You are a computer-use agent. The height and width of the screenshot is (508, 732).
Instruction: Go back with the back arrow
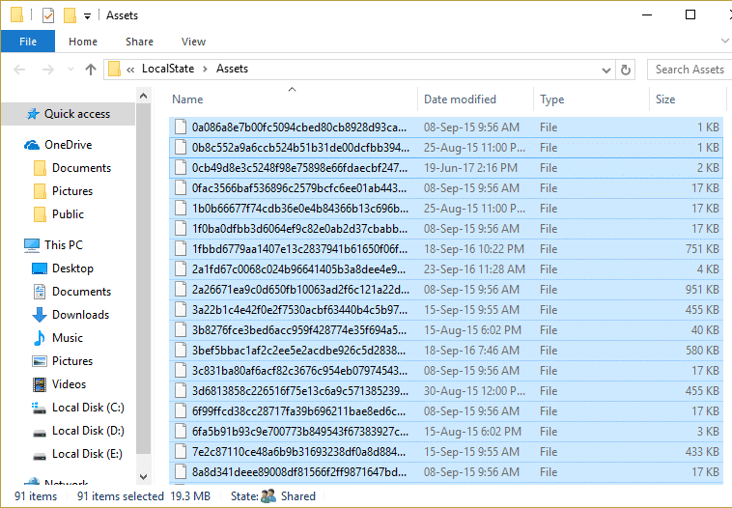pos(19,70)
